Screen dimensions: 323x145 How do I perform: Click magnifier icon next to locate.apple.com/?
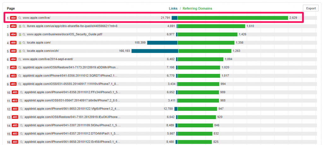coord(24,43)
